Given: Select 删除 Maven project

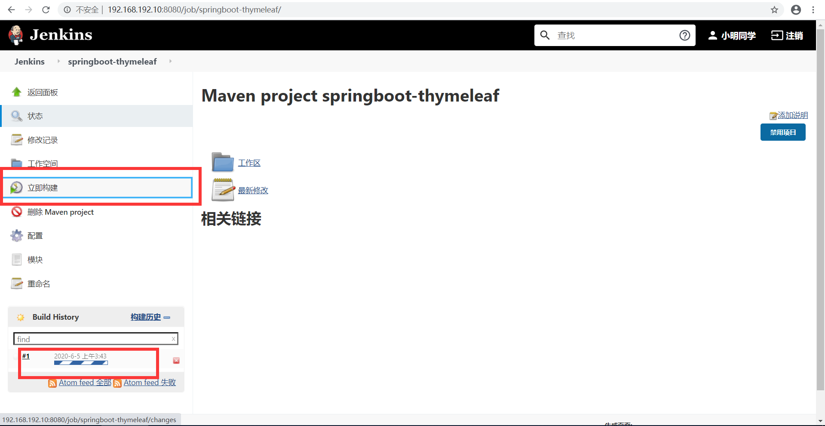Looking at the screenshot, I should point(61,212).
